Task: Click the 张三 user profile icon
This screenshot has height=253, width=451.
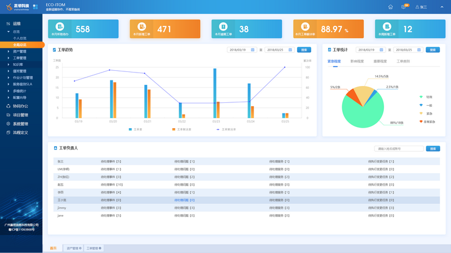Action: [x=417, y=7]
